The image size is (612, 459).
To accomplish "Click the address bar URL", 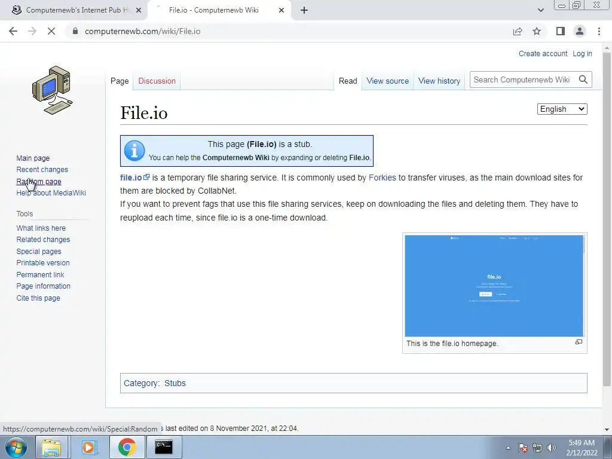I will [142, 31].
